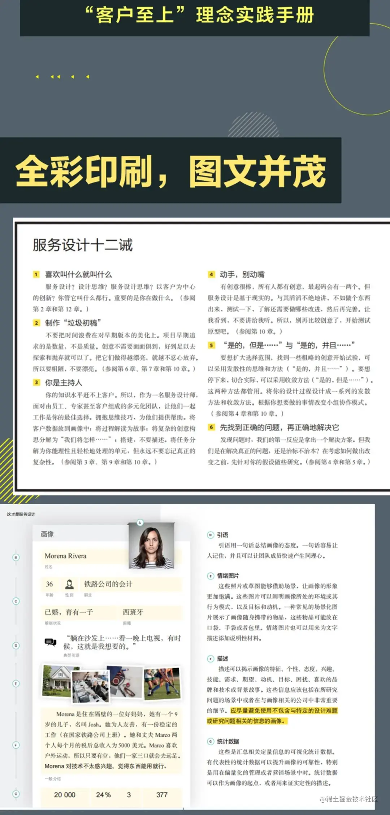Click the female gender icon in persona card
This screenshot has width=390, height=815.
pos(69,584)
